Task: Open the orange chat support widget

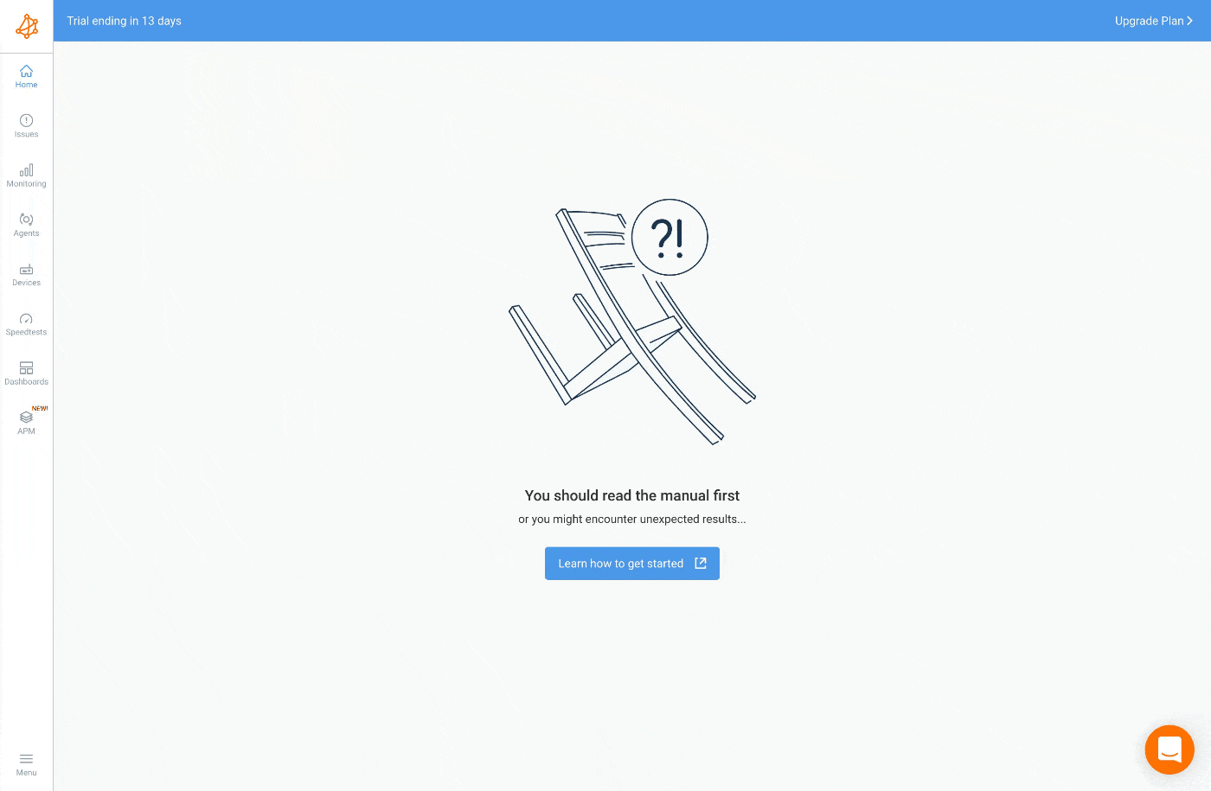Action: (x=1169, y=750)
